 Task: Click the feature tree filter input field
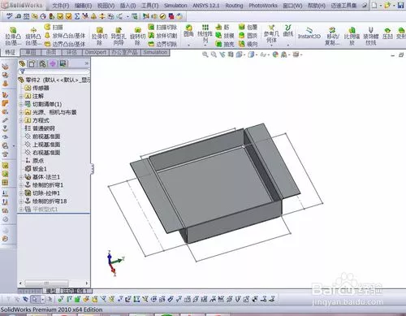54,71
